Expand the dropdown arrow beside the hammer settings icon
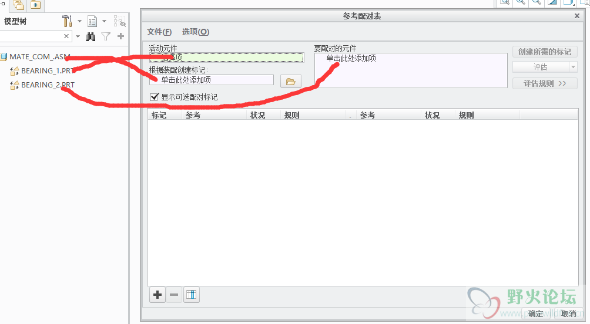This screenshot has height=324, width=590. click(79, 21)
